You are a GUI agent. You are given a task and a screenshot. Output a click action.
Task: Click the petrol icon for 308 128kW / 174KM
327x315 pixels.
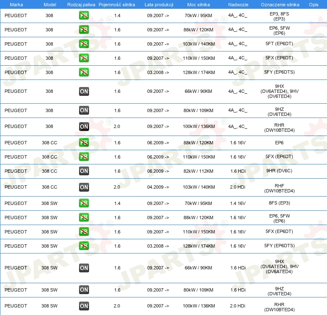pyautogui.click(x=84, y=72)
